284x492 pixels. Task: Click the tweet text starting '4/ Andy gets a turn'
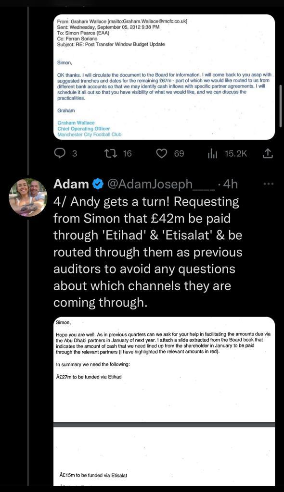(x=148, y=252)
